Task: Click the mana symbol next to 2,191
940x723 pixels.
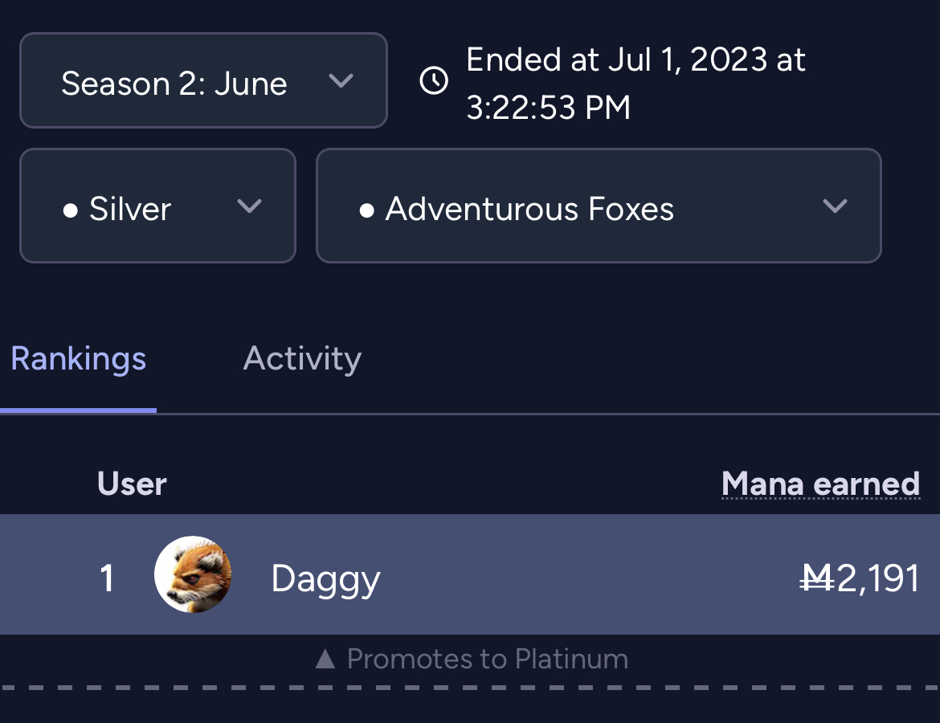Action: point(817,578)
